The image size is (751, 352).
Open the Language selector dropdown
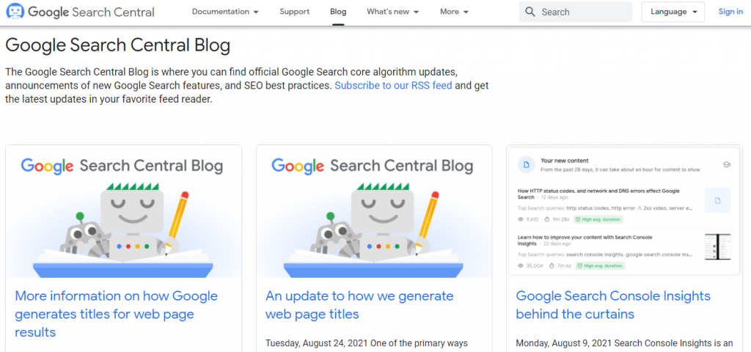[x=673, y=12]
